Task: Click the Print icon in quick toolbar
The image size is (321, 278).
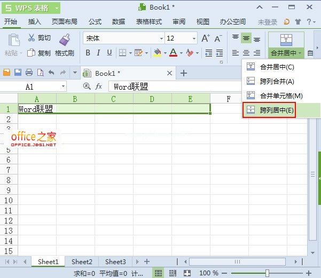Action: click(29, 73)
